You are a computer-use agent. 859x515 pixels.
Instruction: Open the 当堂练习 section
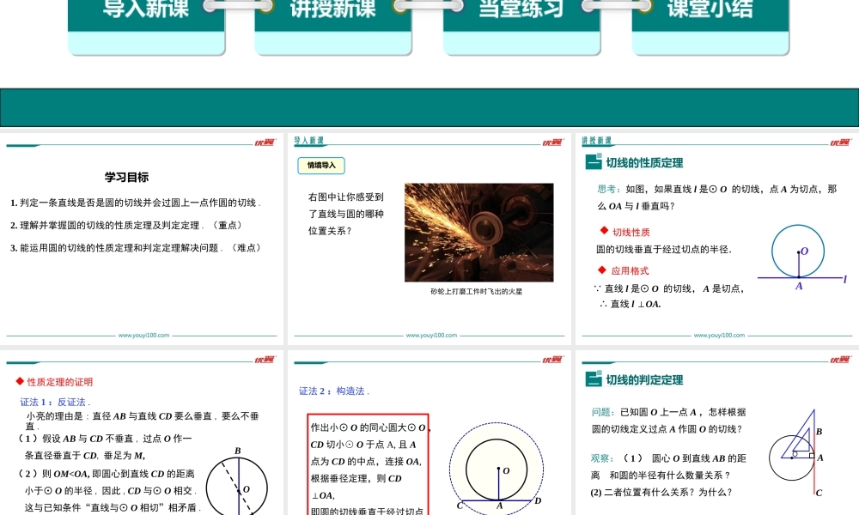click(x=519, y=9)
